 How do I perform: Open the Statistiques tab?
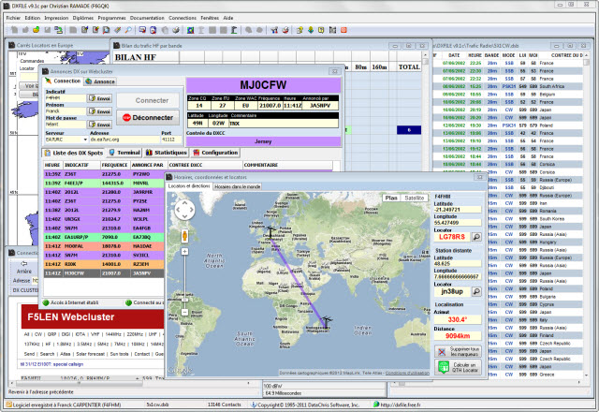pos(167,153)
